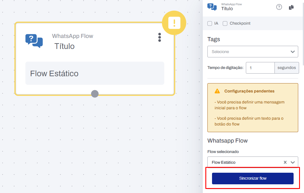
Task: Click the yellow exclamation warning badge on node
Action: pyautogui.click(x=174, y=23)
